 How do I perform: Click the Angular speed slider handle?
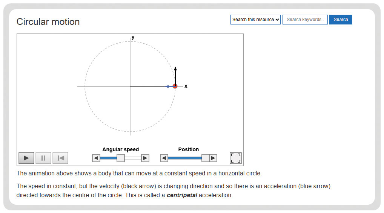pyautogui.click(x=120, y=158)
